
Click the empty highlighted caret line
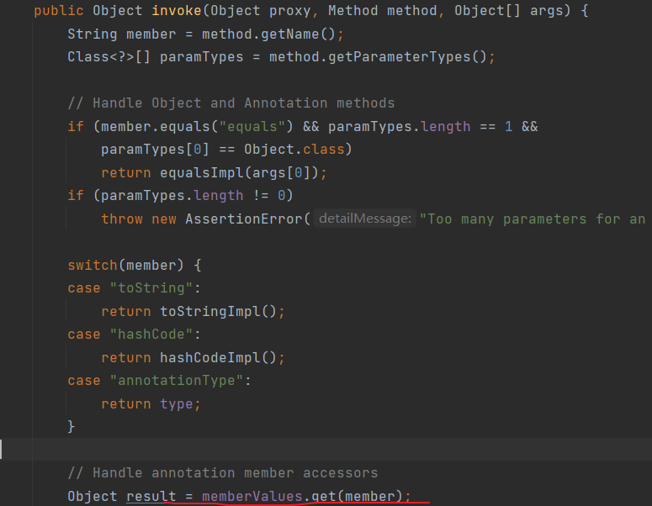pyautogui.click(x=326, y=449)
